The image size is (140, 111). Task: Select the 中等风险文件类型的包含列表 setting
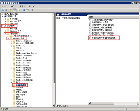103,38
